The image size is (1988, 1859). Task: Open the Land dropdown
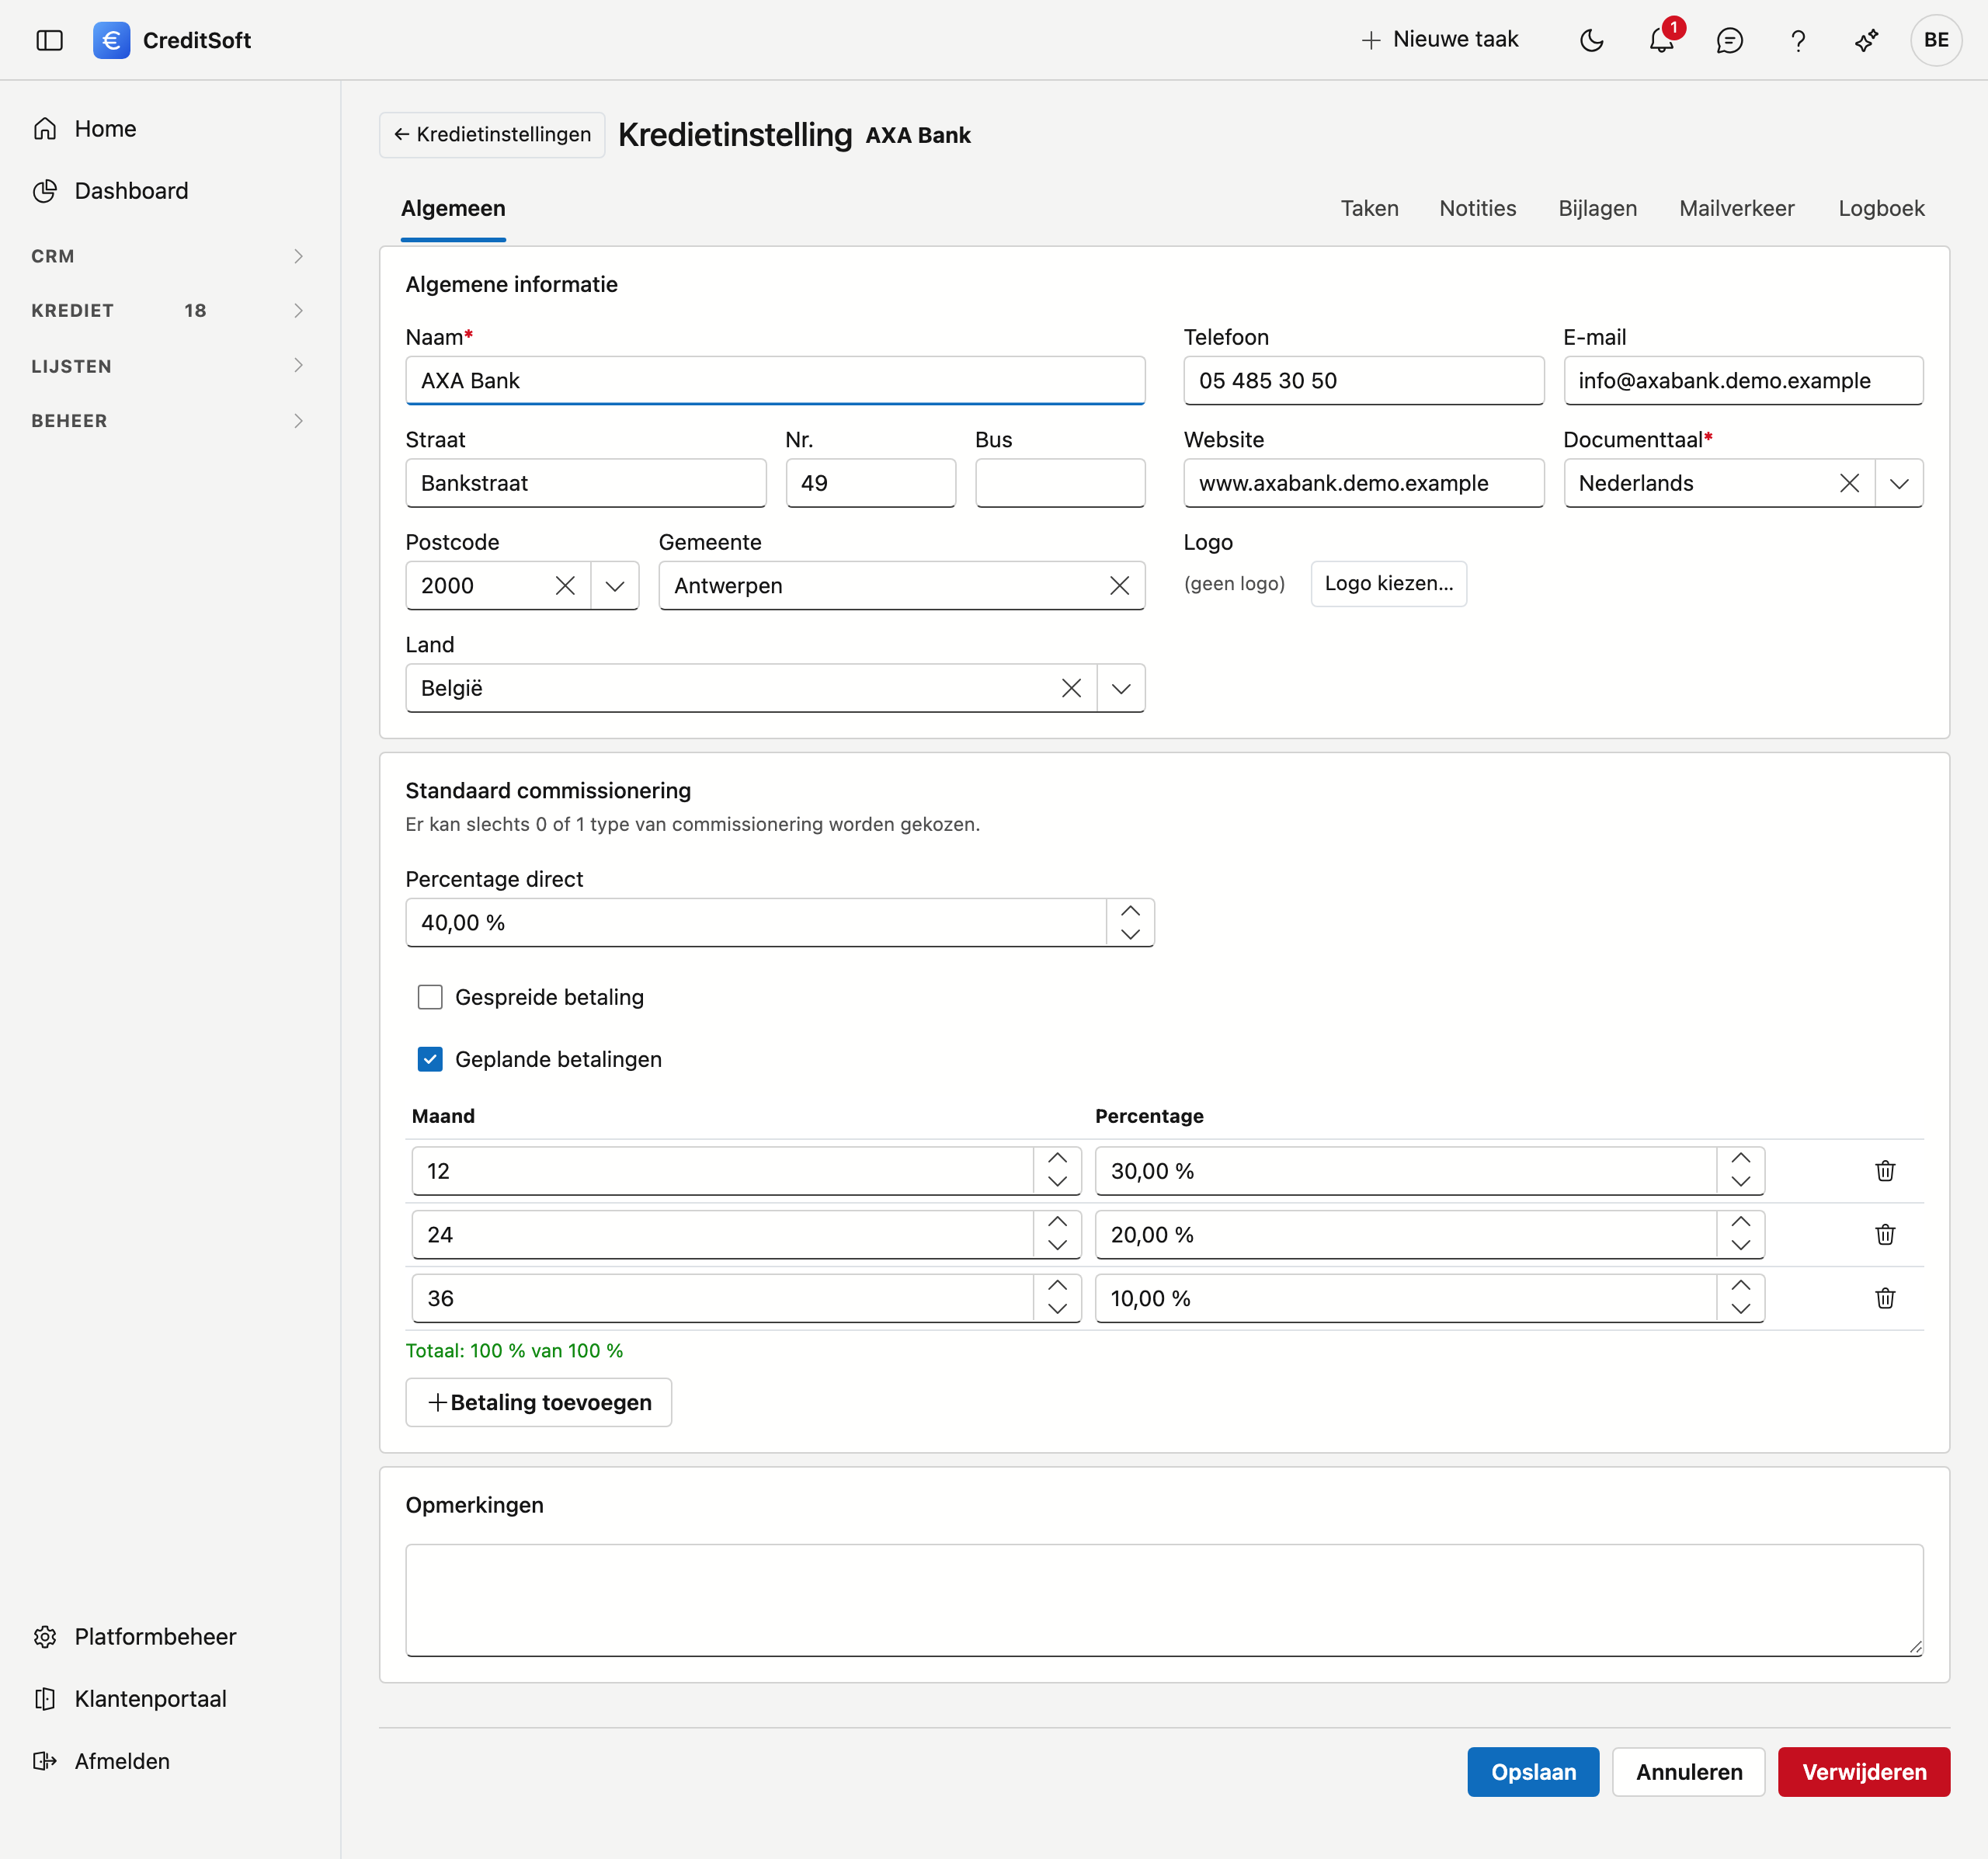(1121, 688)
